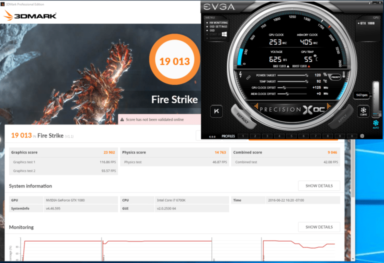Screen dimensions: 384x263
Task: Click the Graphics score 23 902 value
Action: point(109,152)
